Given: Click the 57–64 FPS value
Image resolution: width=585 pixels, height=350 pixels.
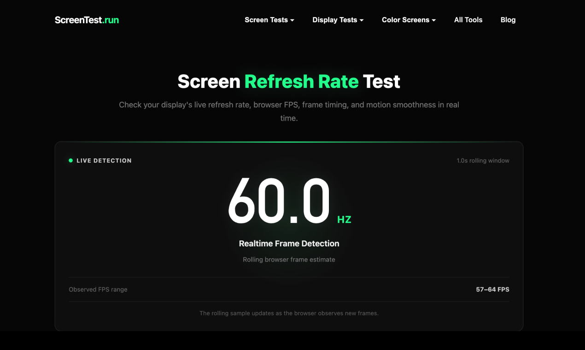Looking at the screenshot, I should click(x=492, y=290).
